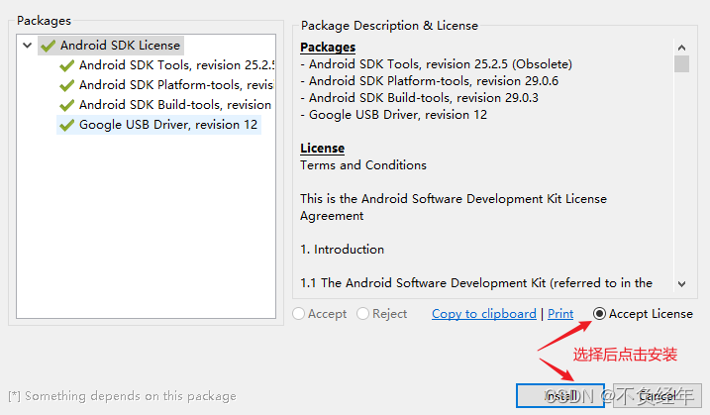710x415 pixels.
Task: Click 'Terms and Conditions' text
Action: pyautogui.click(x=363, y=165)
